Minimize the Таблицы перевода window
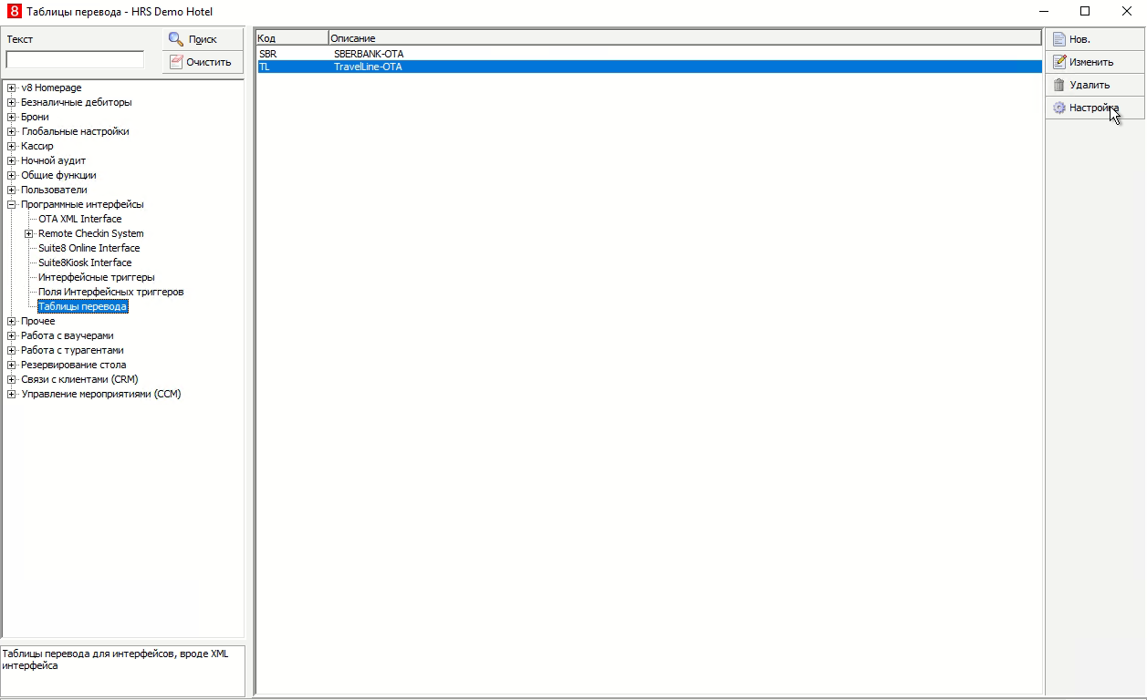1147x700 pixels. [x=1043, y=11]
